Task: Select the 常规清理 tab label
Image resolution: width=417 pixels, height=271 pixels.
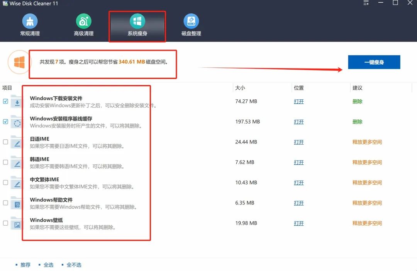Action: 30,33
